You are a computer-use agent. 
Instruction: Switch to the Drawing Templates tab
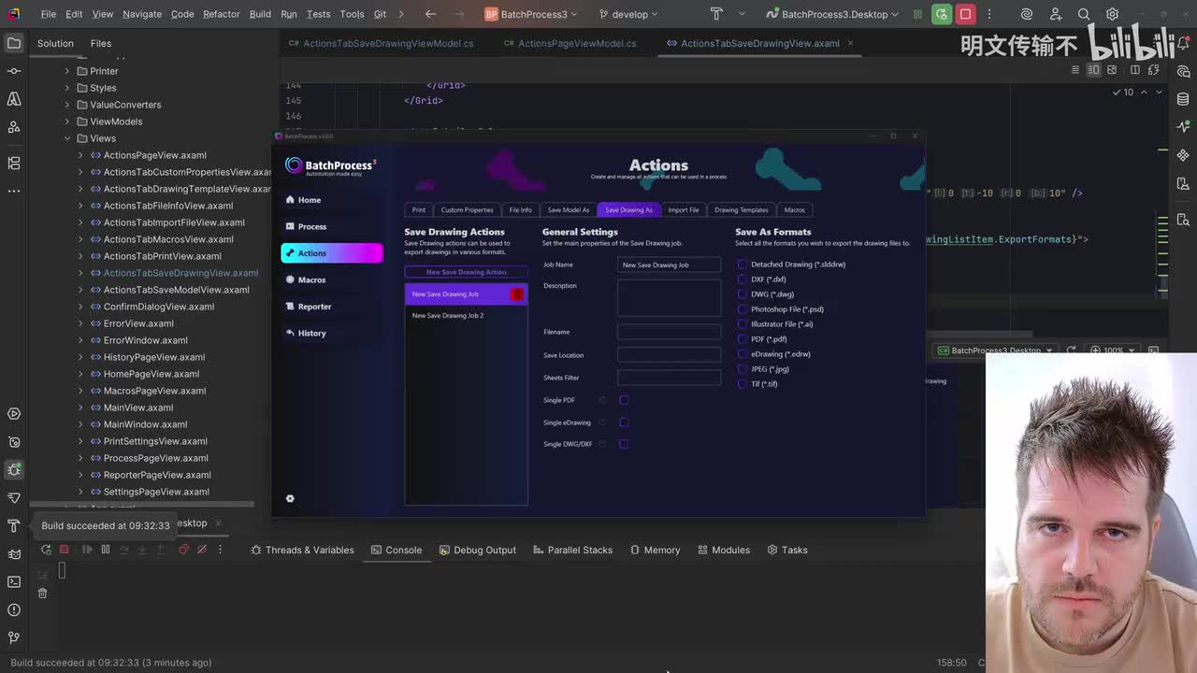click(x=742, y=210)
